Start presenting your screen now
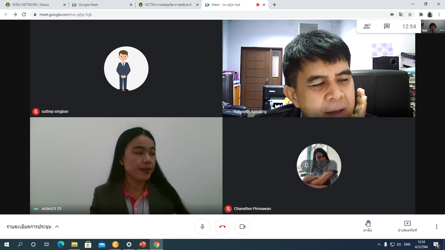This screenshot has height=250, width=445. click(407, 226)
